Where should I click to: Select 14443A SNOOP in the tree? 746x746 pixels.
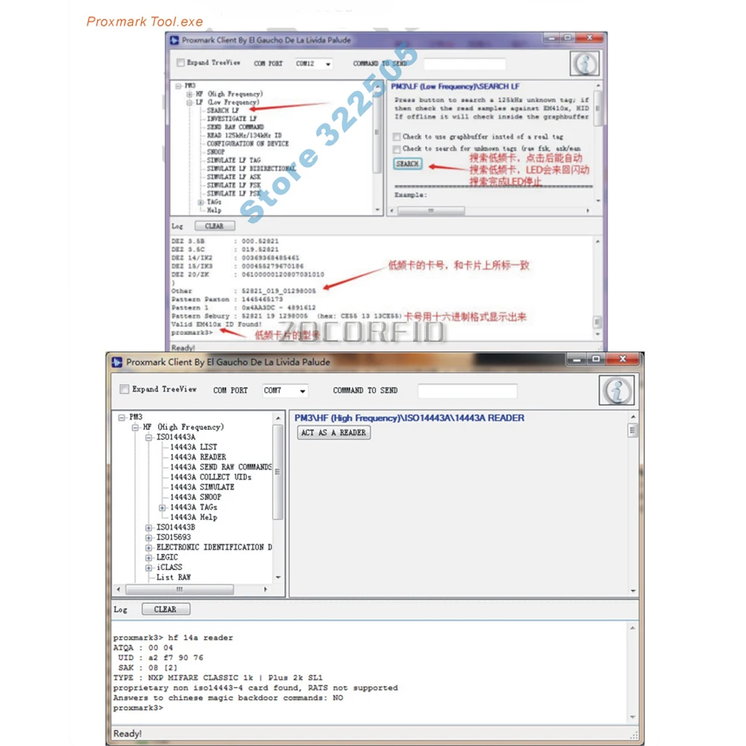195,497
